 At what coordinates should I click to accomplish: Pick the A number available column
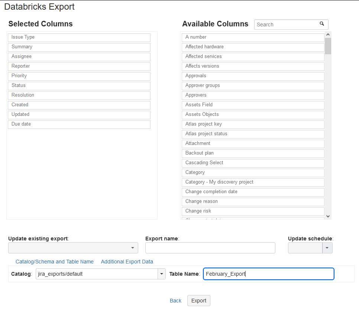253,38
